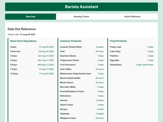The height and width of the screenshot is (122, 163).
Task: Click the Cake Pops label
Action: (116, 51)
